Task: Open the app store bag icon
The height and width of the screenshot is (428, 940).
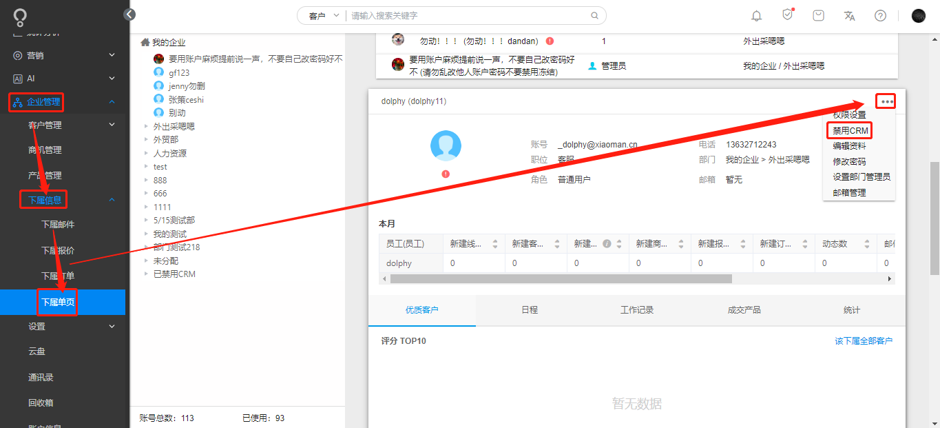Action: [818, 14]
